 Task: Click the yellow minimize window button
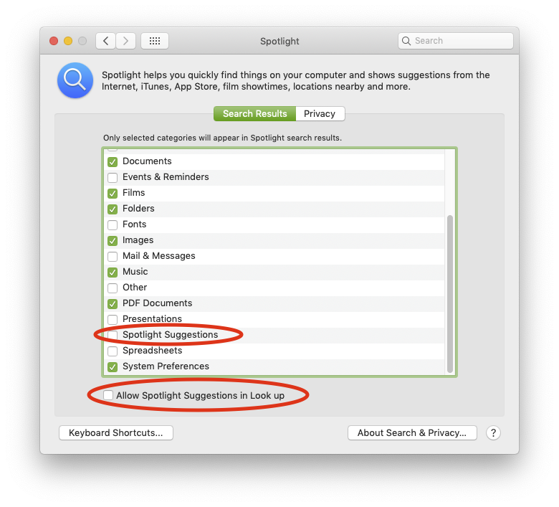coord(68,41)
